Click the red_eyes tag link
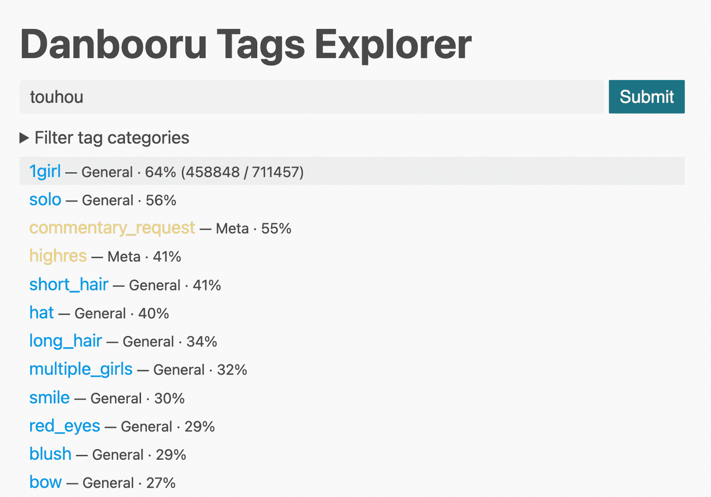This screenshot has height=497, width=711. coord(65,426)
